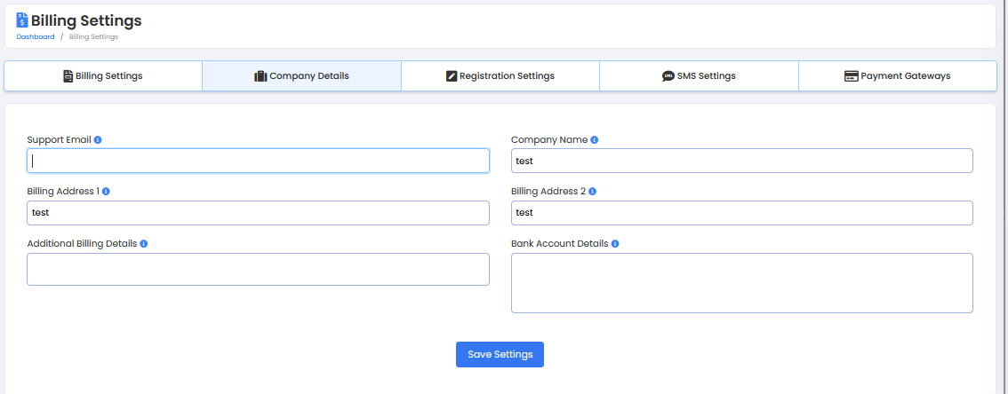Viewport: 1008px width, 394px height.
Task: Click the Billing Settings page title icon
Action: pyautogui.click(x=22, y=20)
